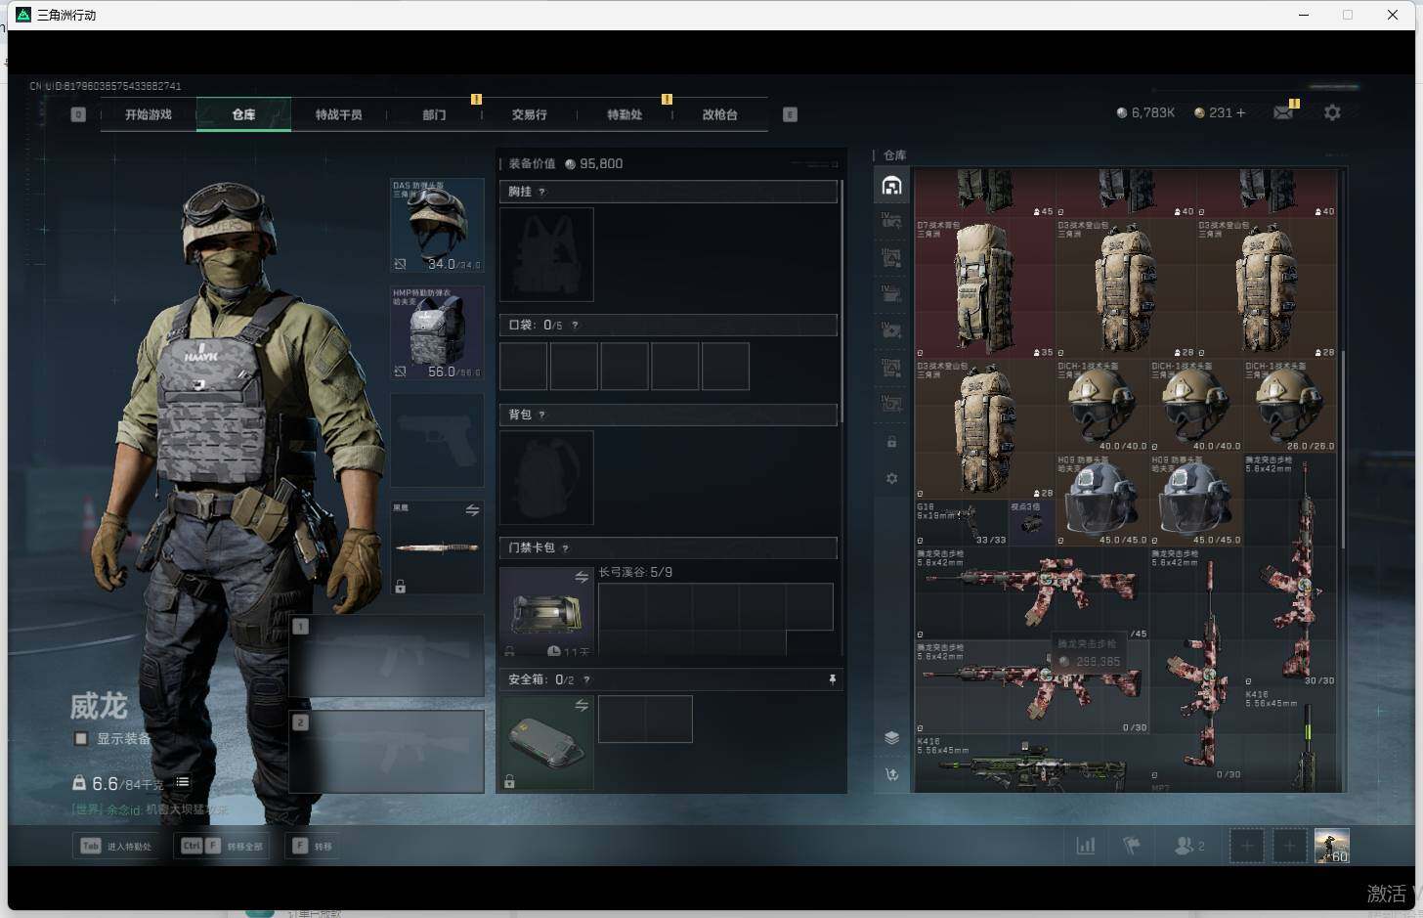Open the mail envelope icon
Screen dimensions: 1423x918
1283,113
